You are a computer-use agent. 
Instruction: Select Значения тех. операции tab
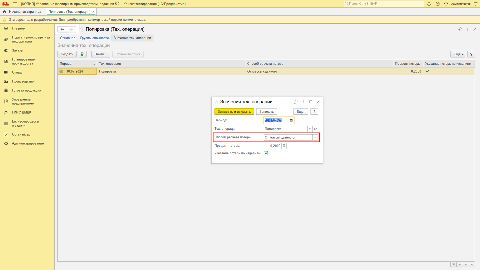pyautogui.click(x=132, y=38)
